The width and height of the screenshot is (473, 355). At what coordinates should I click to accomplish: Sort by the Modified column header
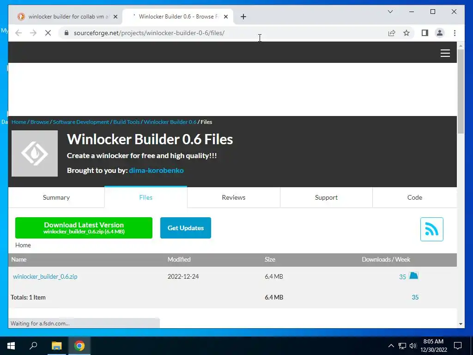coord(179,259)
